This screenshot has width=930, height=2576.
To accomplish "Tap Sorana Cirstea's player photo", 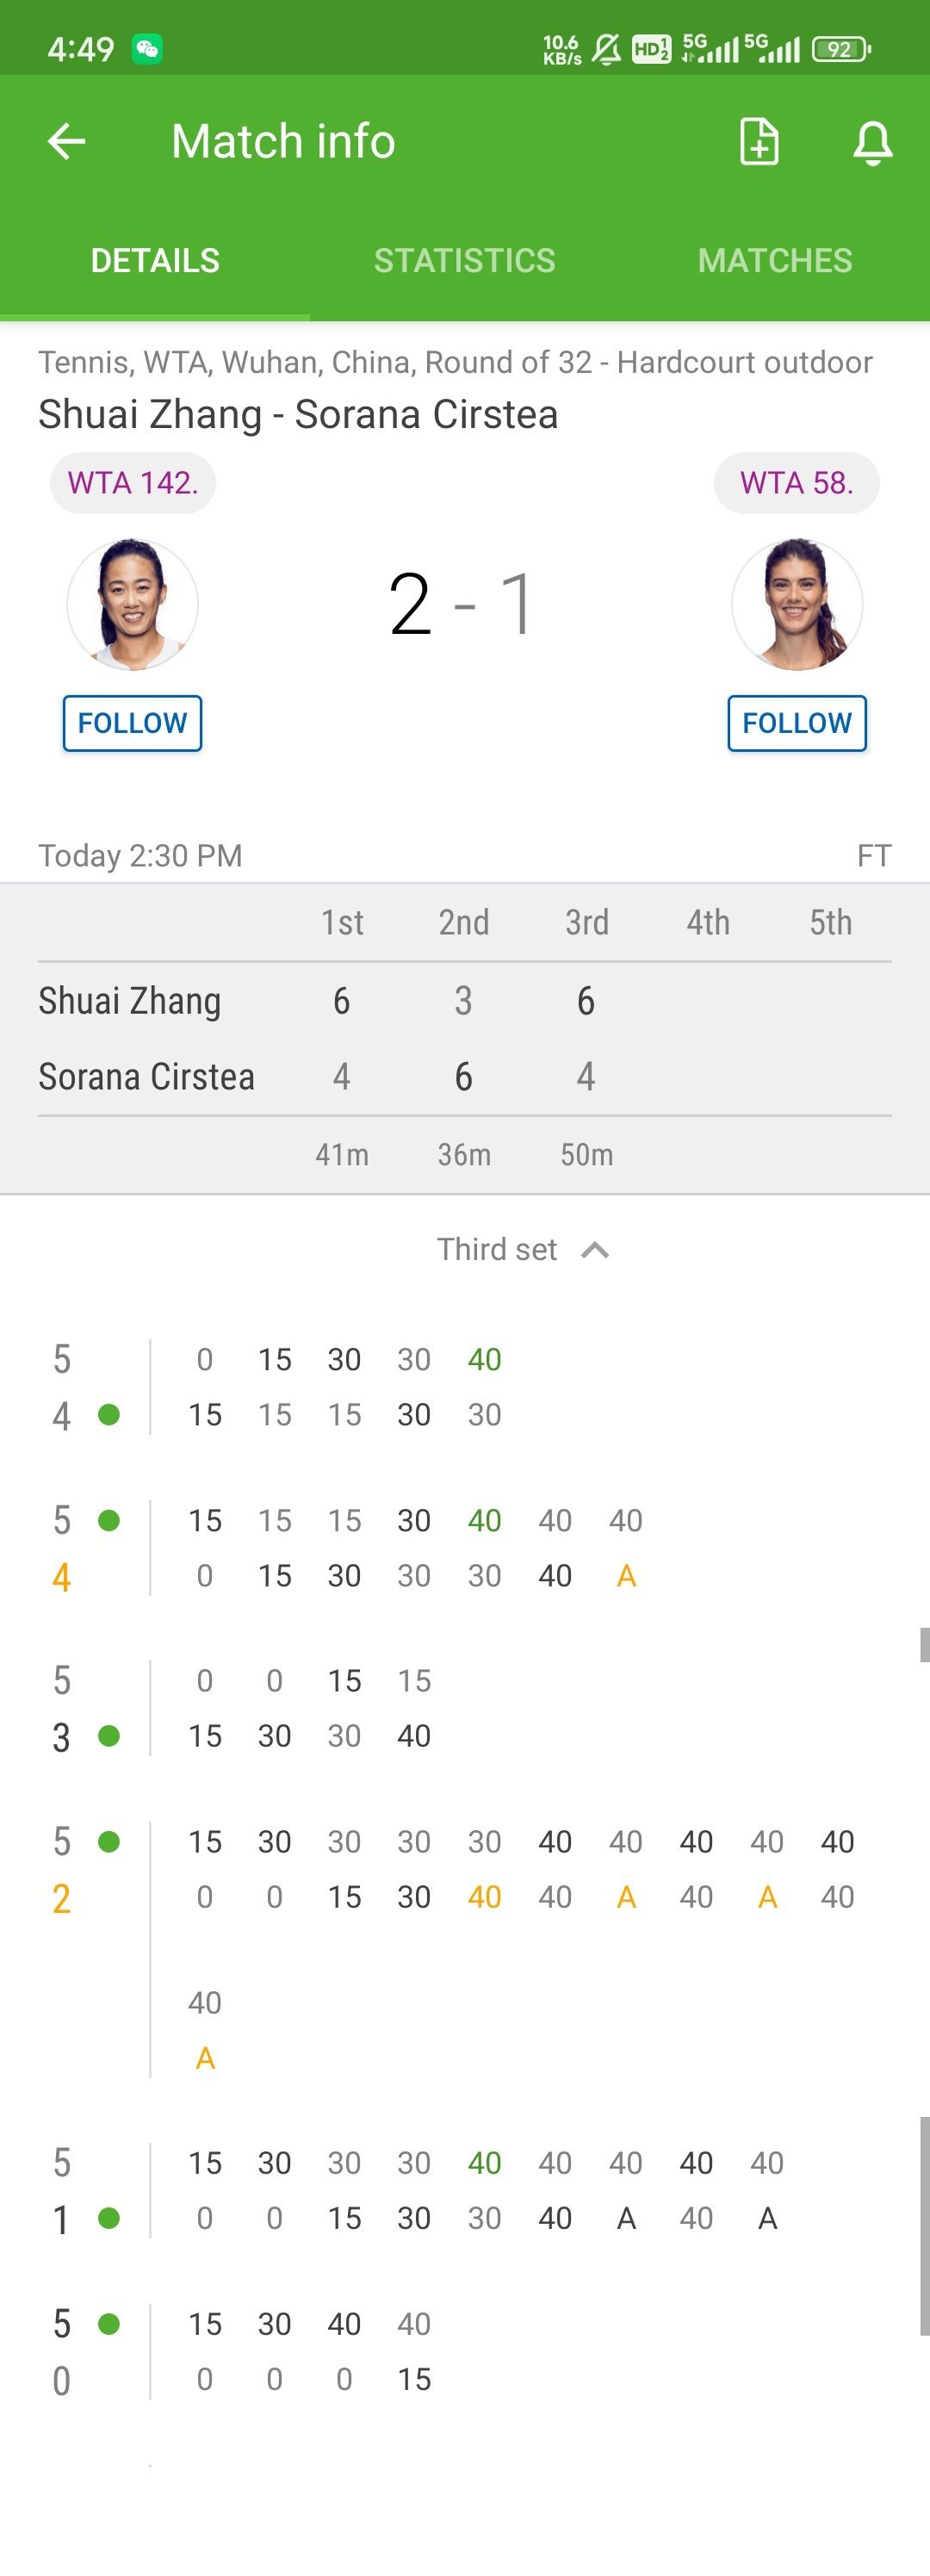I will point(797,604).
